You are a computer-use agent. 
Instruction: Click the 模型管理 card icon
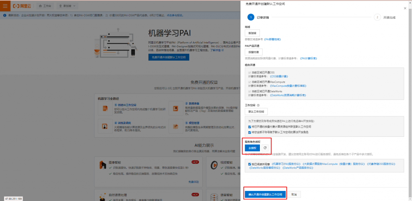(x=176, y=126)
